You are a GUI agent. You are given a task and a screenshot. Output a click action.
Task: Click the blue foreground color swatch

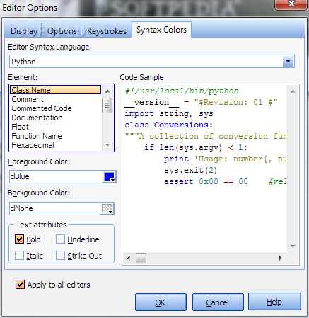pyautogui.click(x=109, y=176)
